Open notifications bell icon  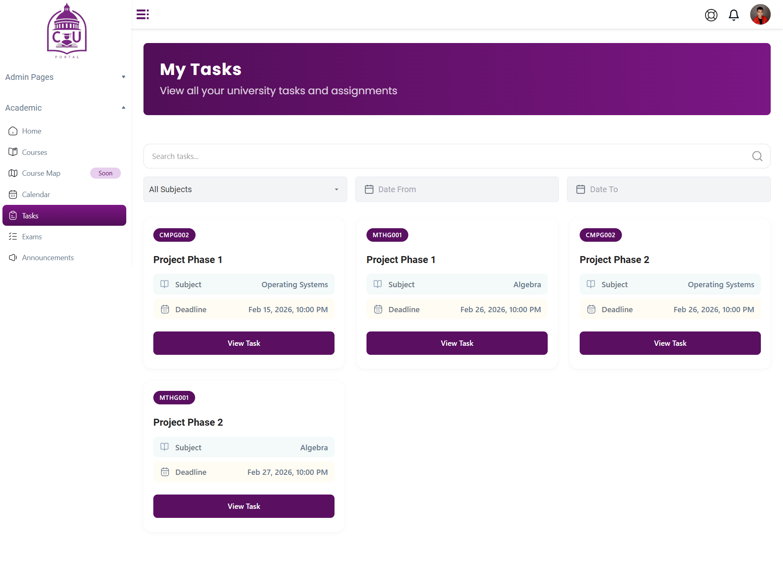click(x=733, y=15)
